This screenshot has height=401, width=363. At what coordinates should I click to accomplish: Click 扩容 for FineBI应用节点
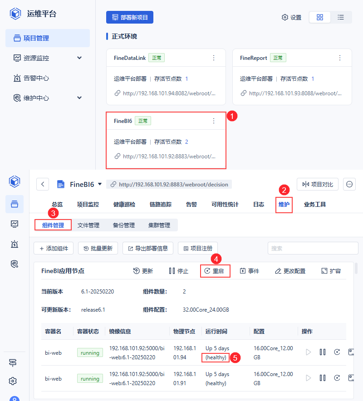(x=331, y=271)
